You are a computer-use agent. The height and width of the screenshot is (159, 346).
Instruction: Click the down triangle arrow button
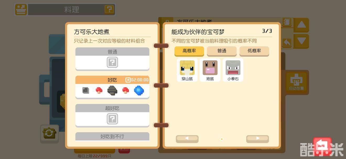[301, 41]
